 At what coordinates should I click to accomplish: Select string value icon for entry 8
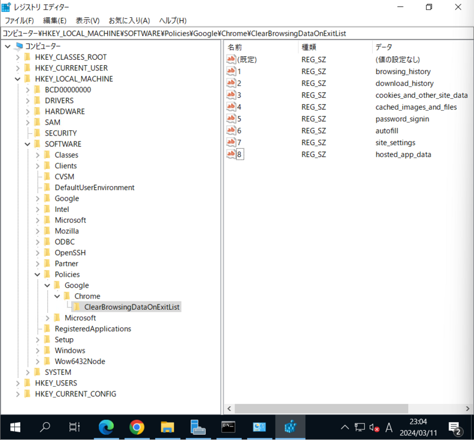(231, 154)
